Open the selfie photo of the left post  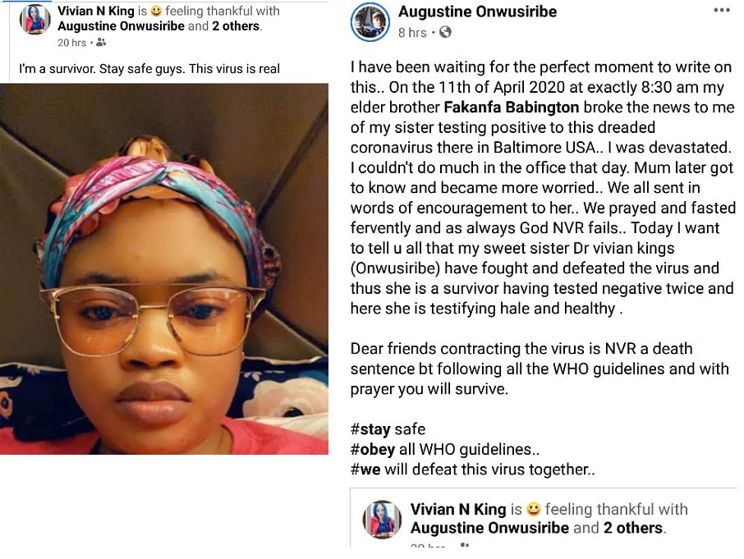(x=164, y=269)
